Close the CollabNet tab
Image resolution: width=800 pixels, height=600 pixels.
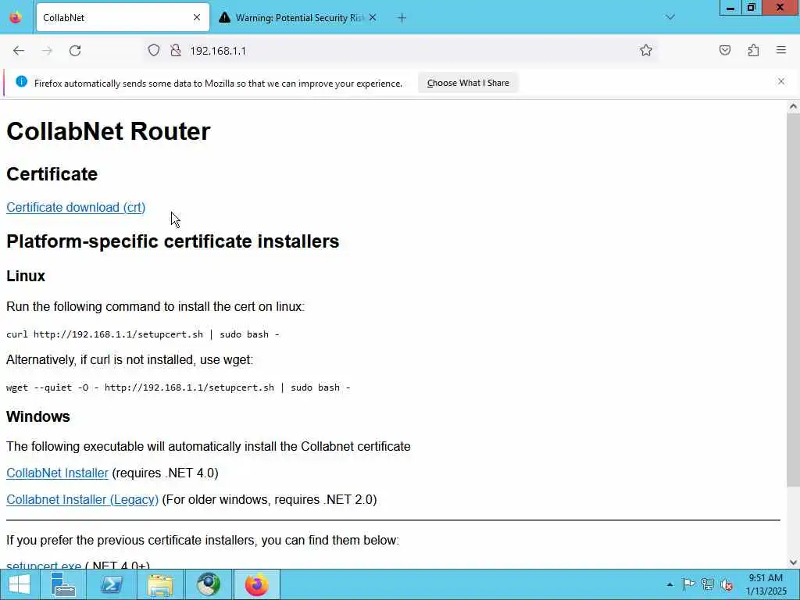[197, 17]
